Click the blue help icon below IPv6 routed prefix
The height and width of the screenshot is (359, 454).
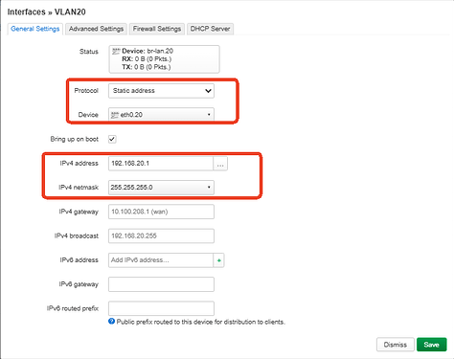click(x=111, y=321)
